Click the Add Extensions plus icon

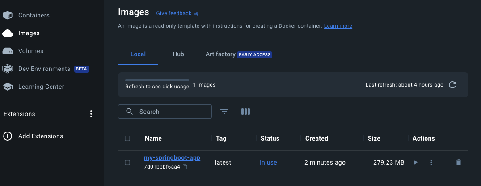[x=7, y=136]
